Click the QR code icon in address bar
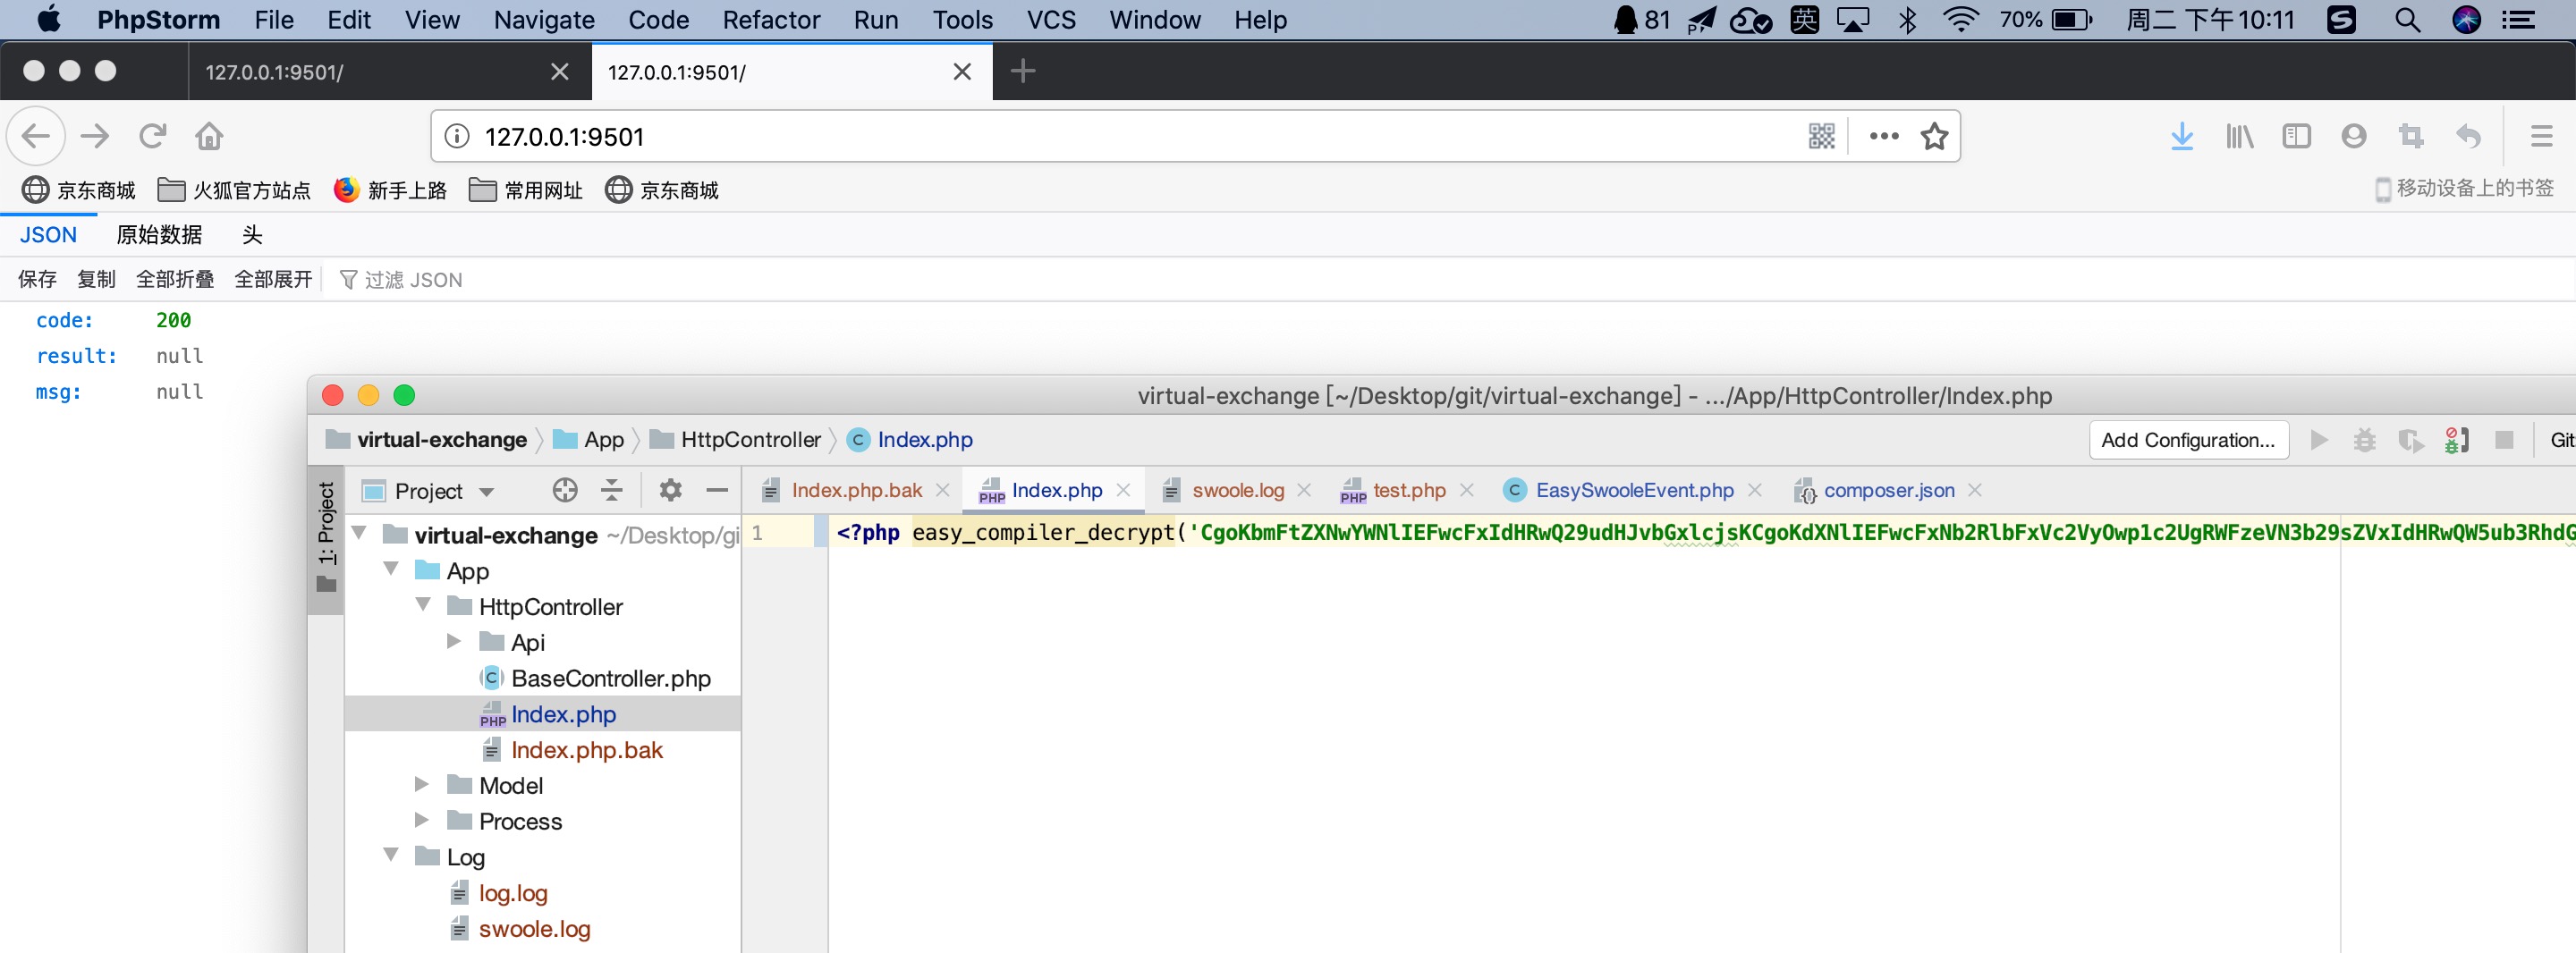This screenshot has width=2576, height=953. coord(1821,136)
